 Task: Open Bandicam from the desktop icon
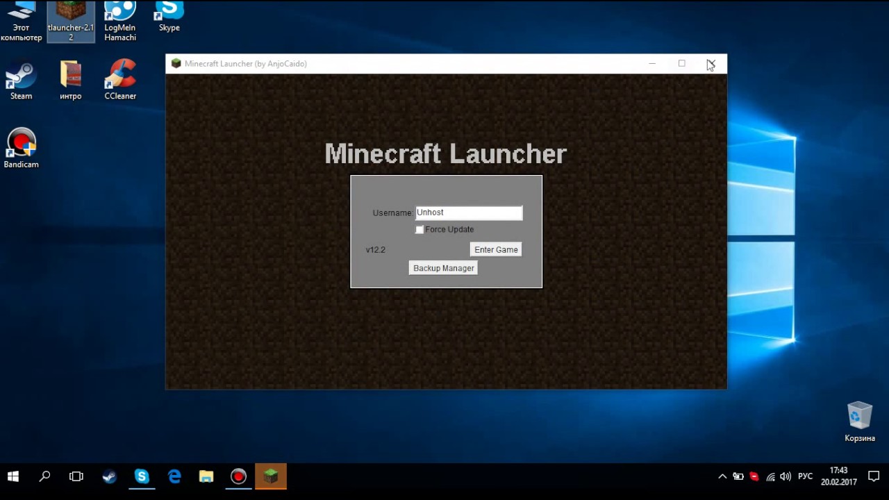pos(21,149)
